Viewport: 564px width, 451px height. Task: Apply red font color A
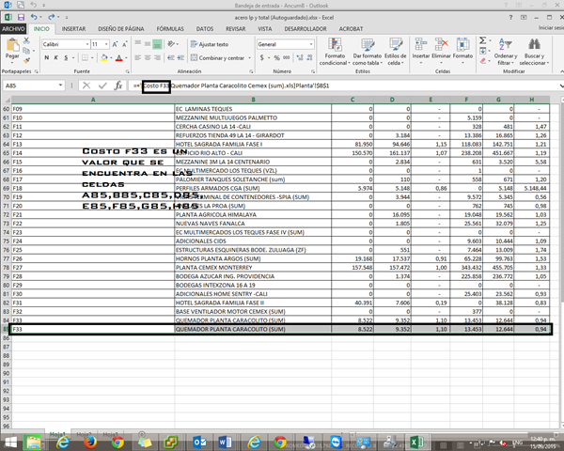point(119,57)
